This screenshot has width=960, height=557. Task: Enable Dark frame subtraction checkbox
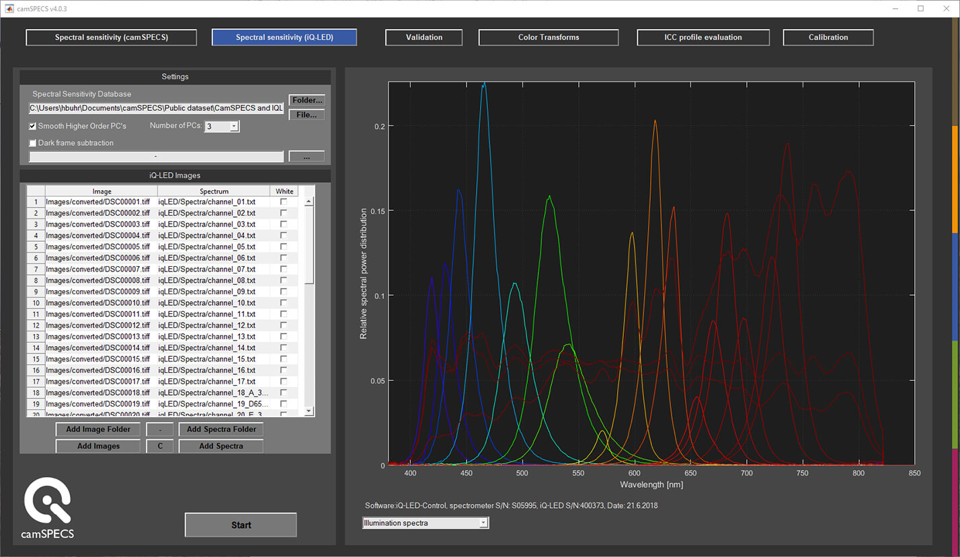[32, 143]
